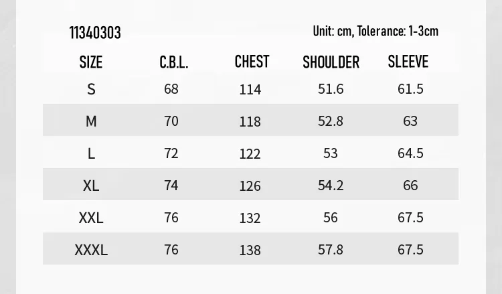502x294 pixels.
Task: Click the SHOULDER column header
Action: click(331, 62)
